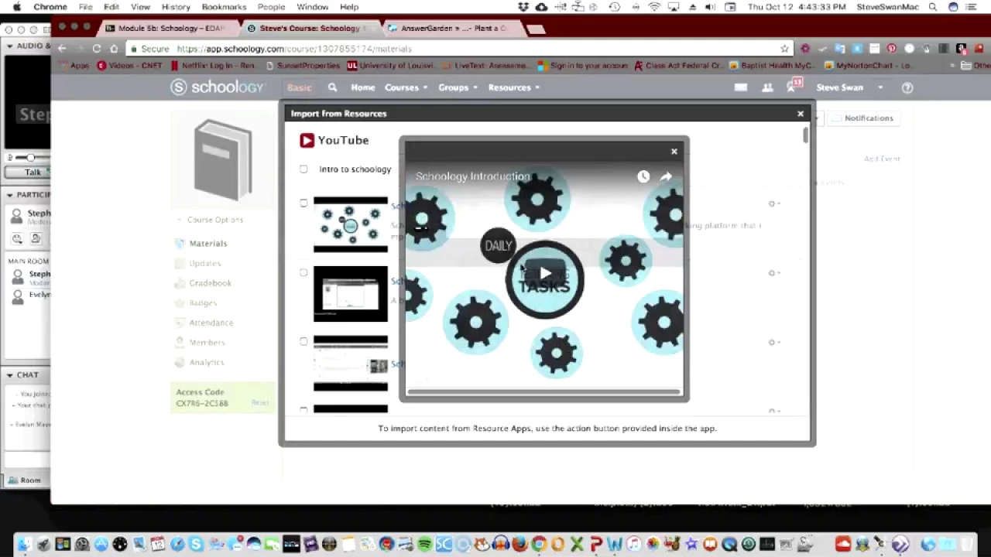Open Schoology messages envelope icon
This screenshot has width=991, height=557.
click(741, 87)
